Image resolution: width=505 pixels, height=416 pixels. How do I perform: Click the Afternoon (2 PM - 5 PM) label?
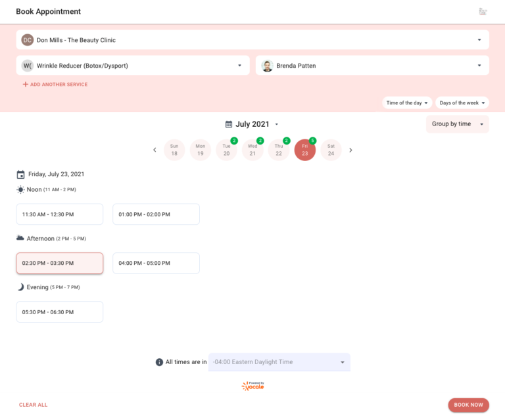pos(57,239)
